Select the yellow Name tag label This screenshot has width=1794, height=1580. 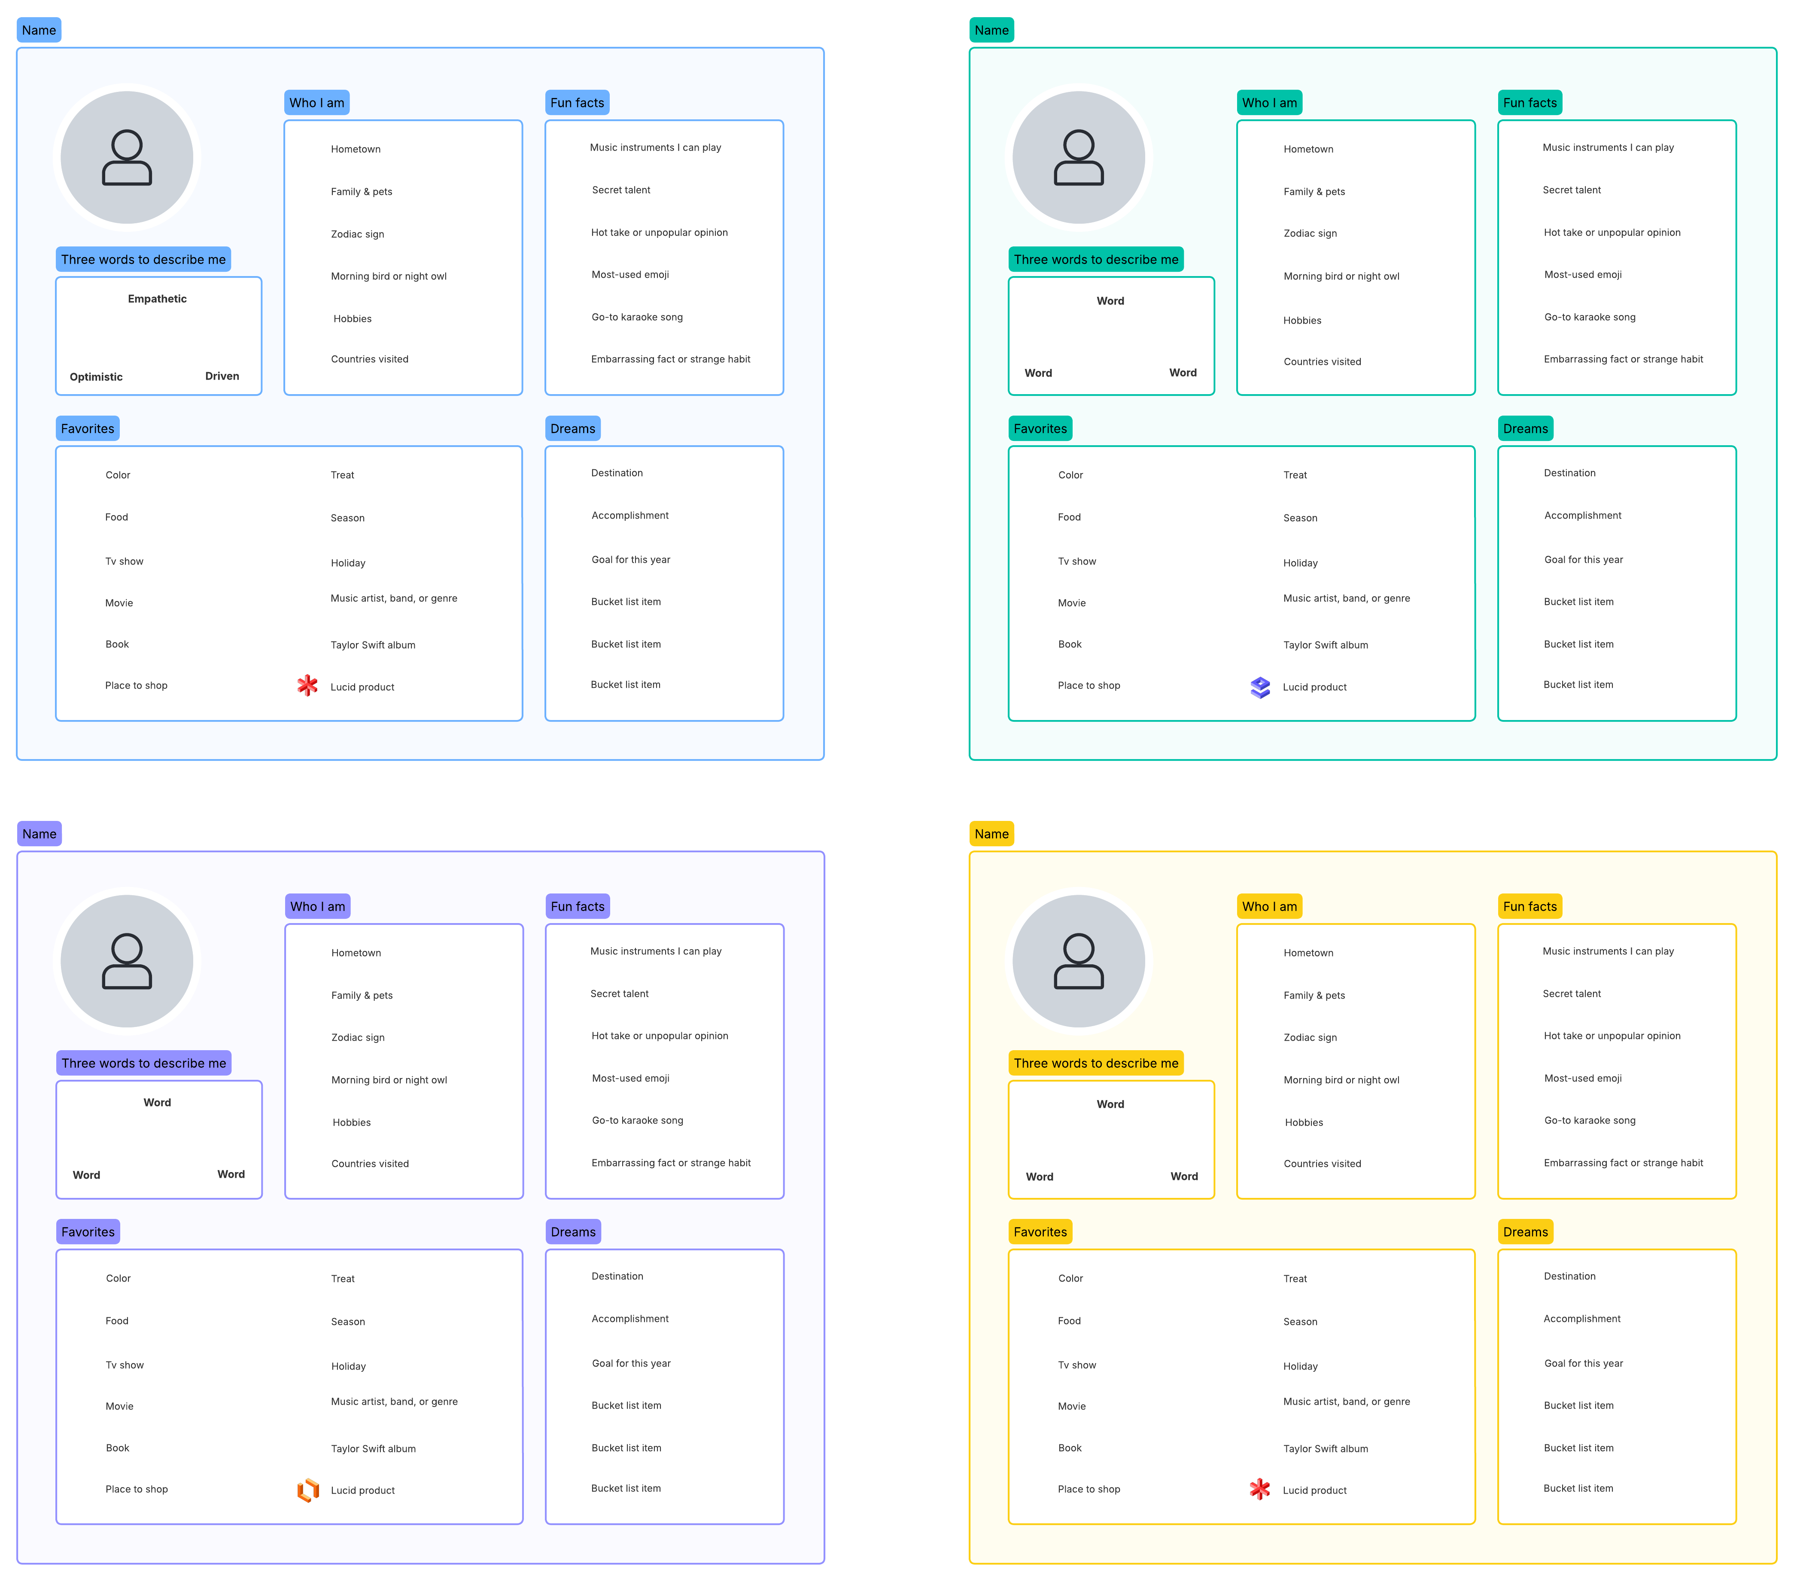(992, 834)
